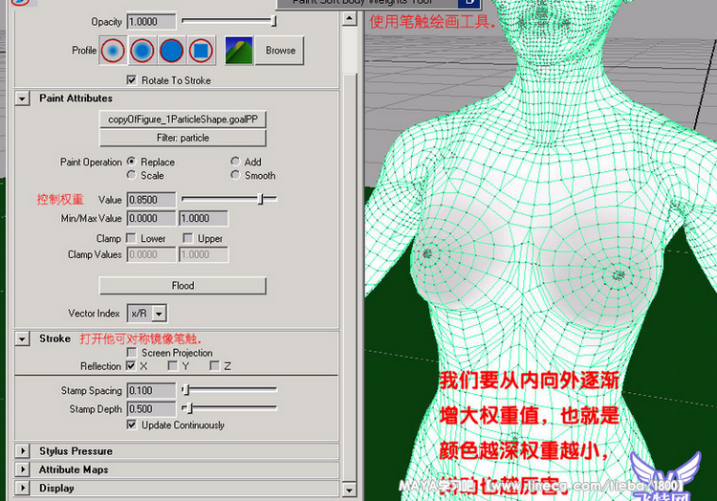Click the custom brush image thumbnail

[239, 51]
